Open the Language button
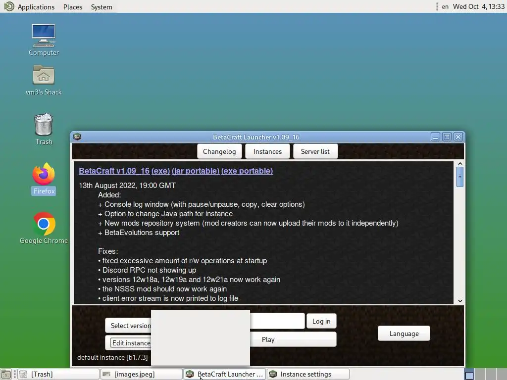This screenshot has height=380, width=507. point(404,333)
